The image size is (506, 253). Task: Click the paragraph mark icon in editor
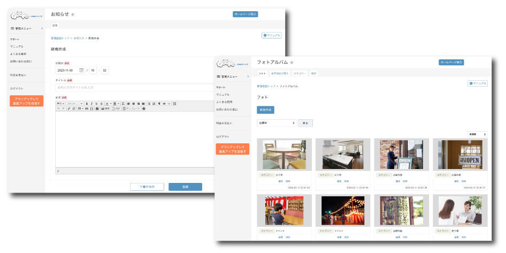[x=159, y=104]
